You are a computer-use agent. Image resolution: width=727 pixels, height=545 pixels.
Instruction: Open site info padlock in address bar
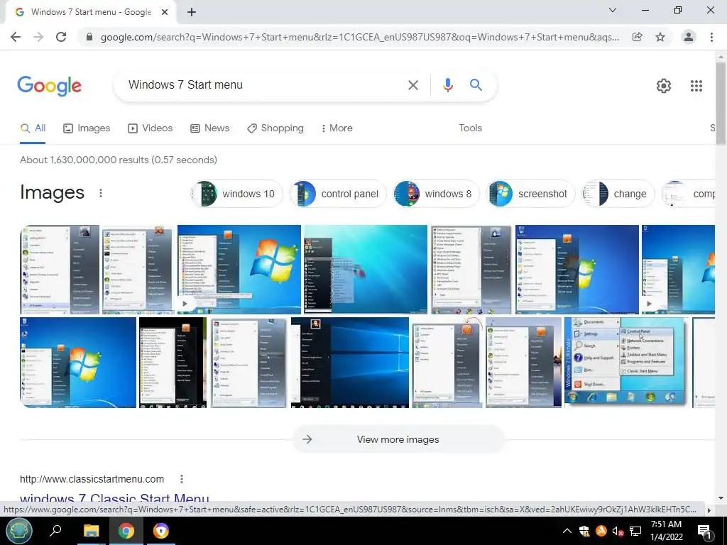pos(89,37)
